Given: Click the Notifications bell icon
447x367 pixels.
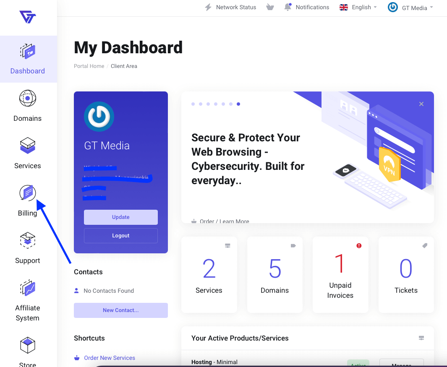Looking at the screenshot, I should (x=288, y=7).
